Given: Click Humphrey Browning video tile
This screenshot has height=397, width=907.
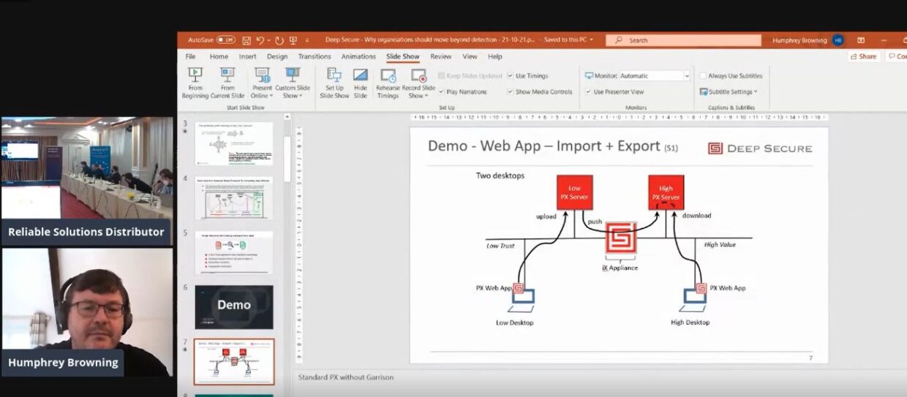Looking at the screenshot, I should point(86,312).
